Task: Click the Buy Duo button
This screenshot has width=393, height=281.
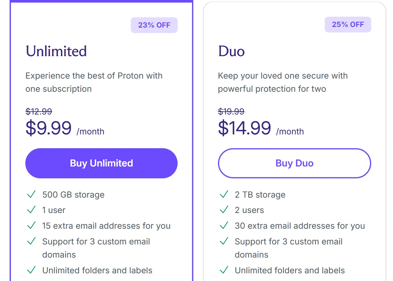Action: tap(294, 163)
